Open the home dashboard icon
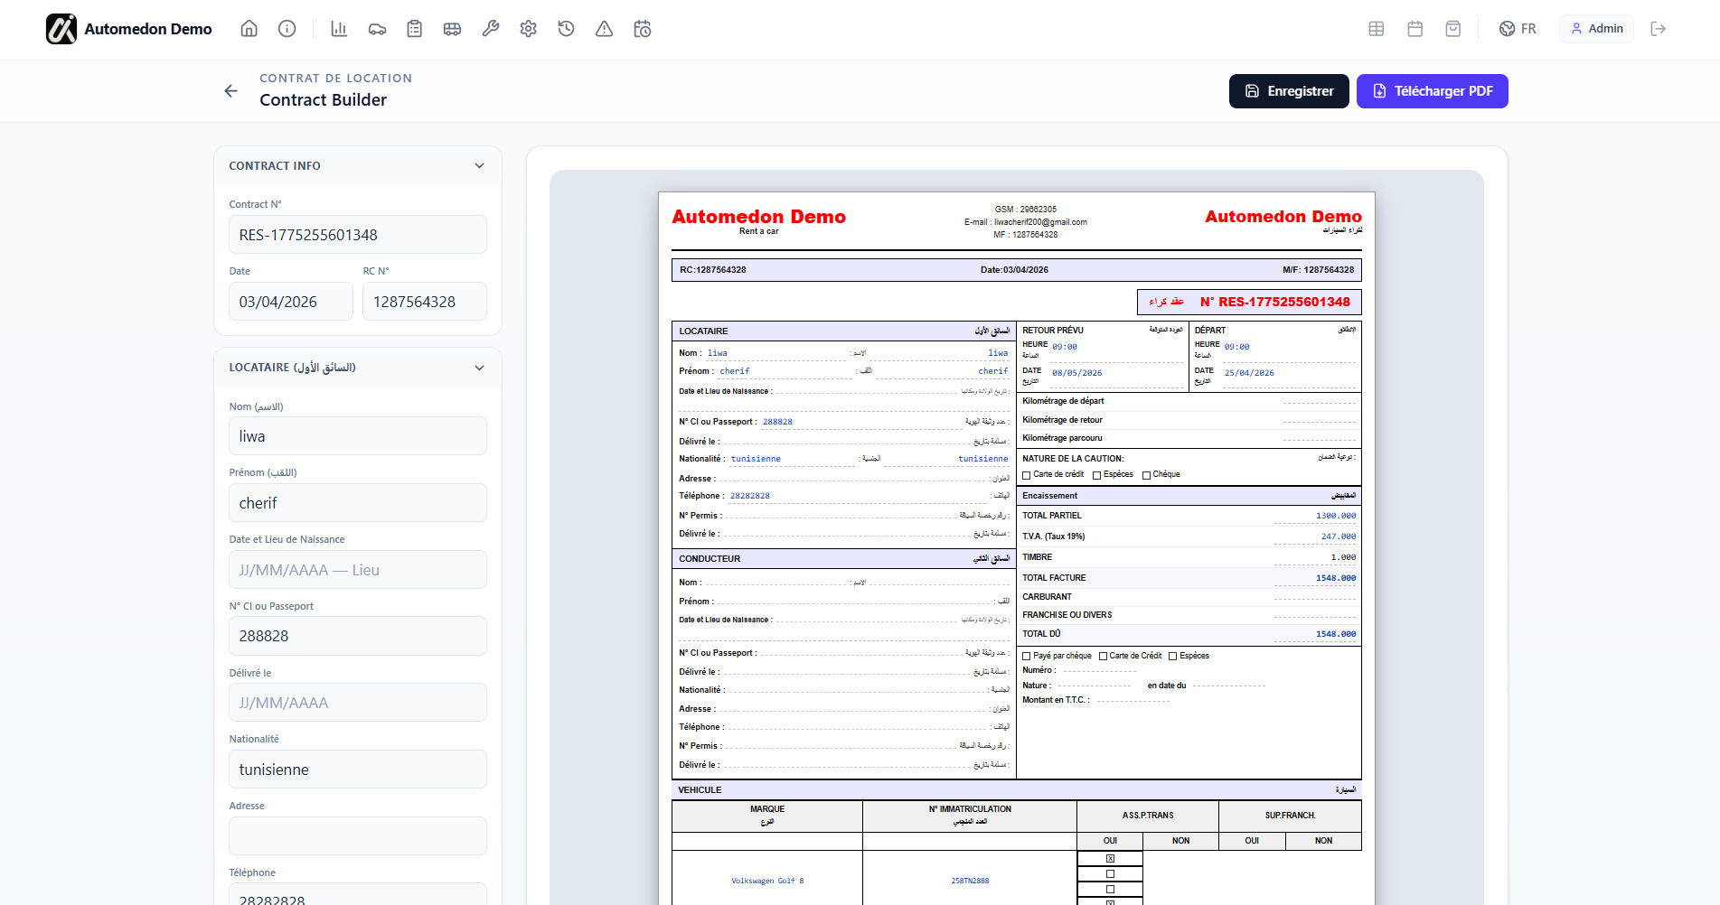The height and width of the screenshot is (905, 1720). tap(249, 28)
